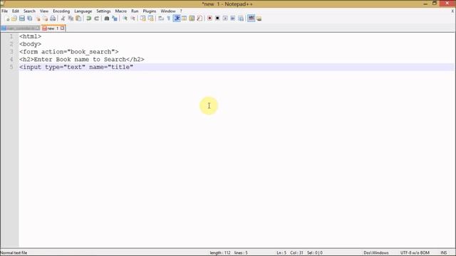Undo the last edit with toolbar arrow

[x=88, y=18]
